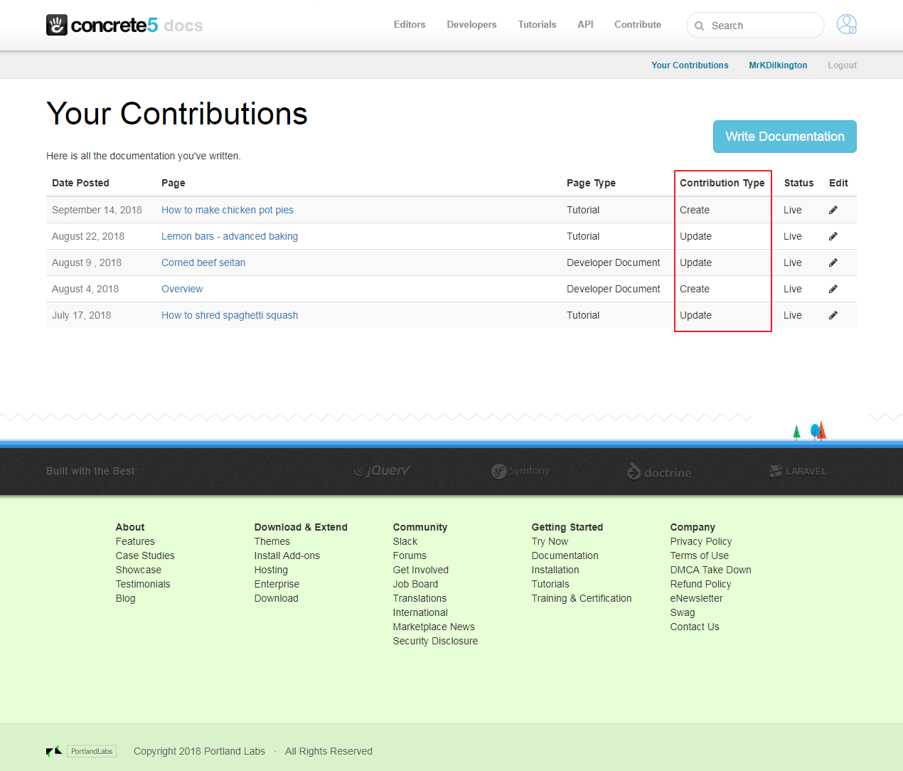Click the search magnifier icon
The height and width of the screenshot is (771, 903).
700,26
